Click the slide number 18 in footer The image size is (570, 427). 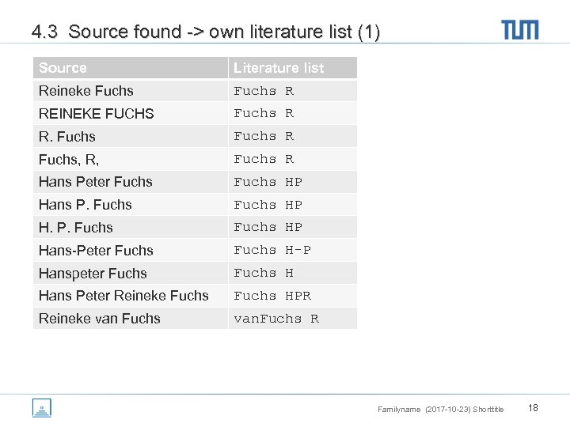(x=534, y=408)
